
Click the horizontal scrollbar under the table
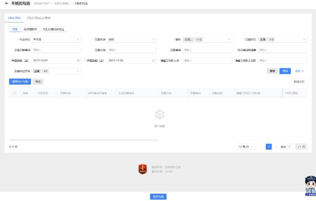coord(83,140)
